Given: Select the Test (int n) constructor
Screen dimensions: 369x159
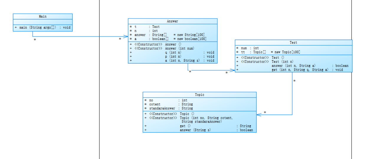Looking at the screenshot, I should coord(293,62).
